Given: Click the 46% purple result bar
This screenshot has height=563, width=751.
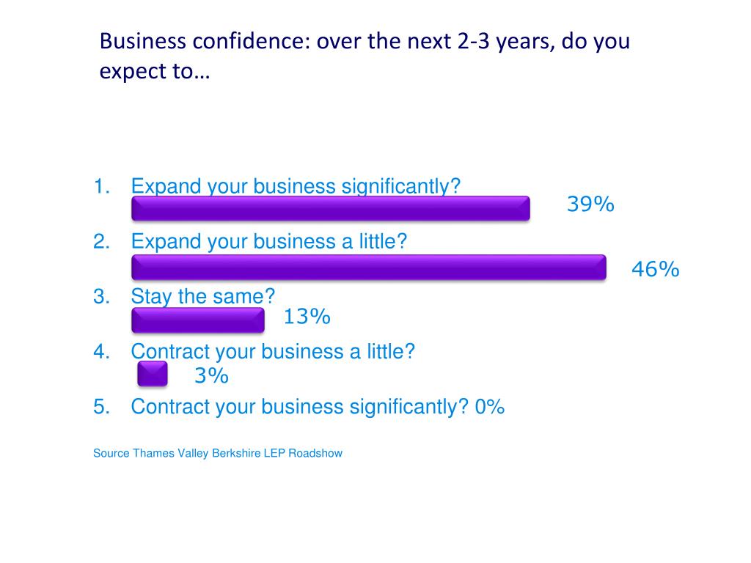Looking at the screenshot, I should tap(369, 267).
